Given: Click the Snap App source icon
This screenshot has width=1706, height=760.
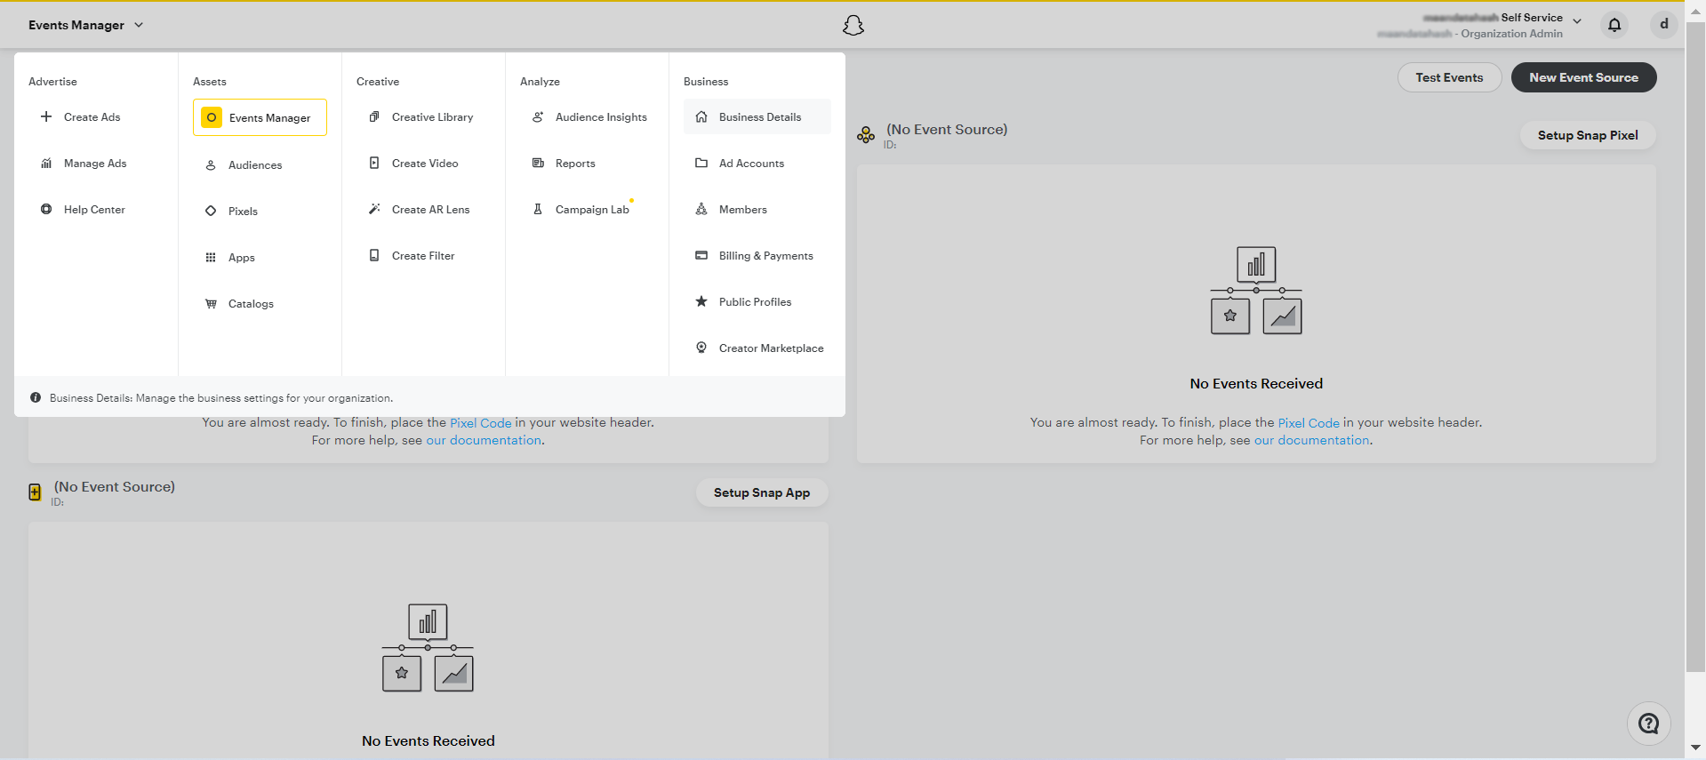Looking at the screenshot, I should pyautogui.click(x=35, y=492).
